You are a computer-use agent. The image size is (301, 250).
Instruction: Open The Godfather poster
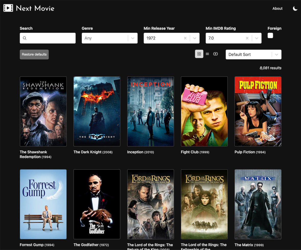[97, 204]
